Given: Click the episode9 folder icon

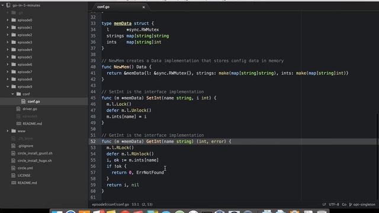Looking at the screenshot, I should (x=14, y=86).
